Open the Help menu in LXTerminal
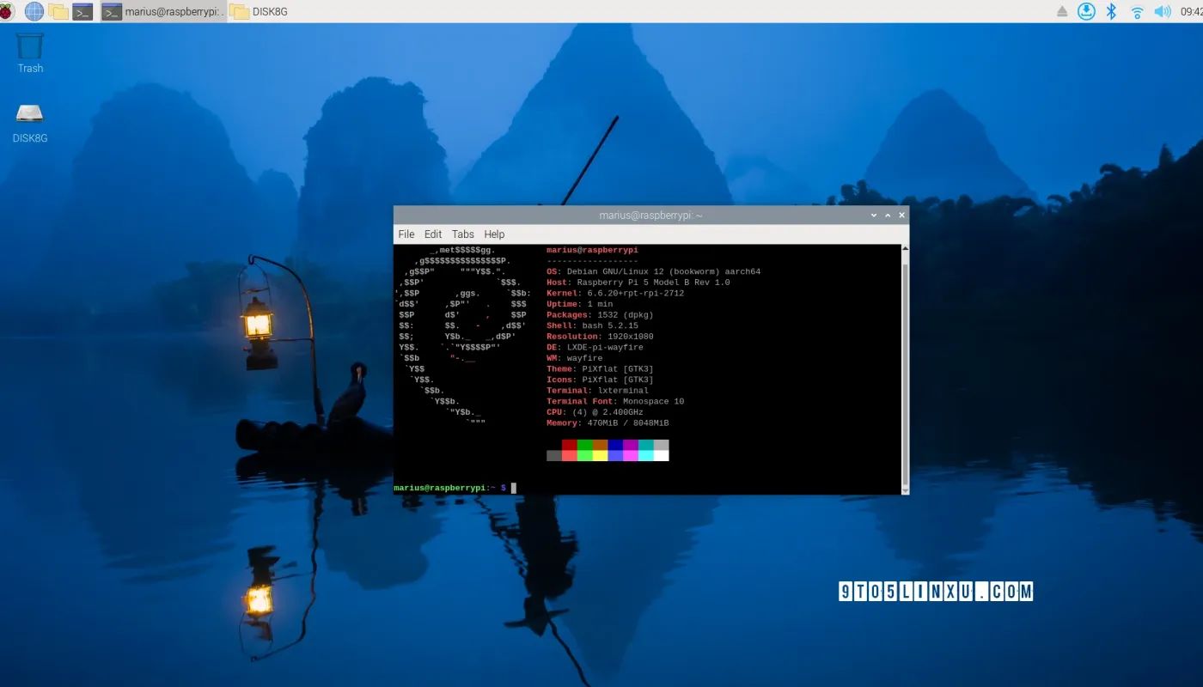 click(x=494, y=234)
